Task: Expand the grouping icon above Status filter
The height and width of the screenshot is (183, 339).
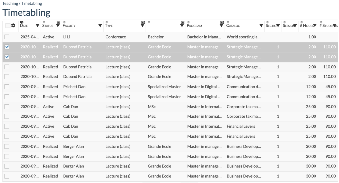Action: point(58,22)
